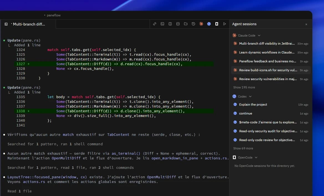
Task: Open Codex session named continue
Action: 271,113
